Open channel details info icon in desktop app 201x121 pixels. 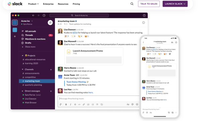click(x=143, y=23)
